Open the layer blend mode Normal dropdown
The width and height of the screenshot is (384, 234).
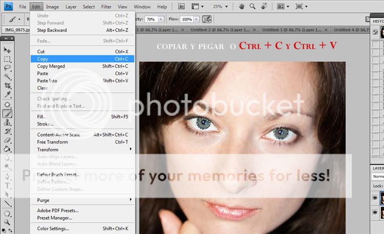[378, 176]
